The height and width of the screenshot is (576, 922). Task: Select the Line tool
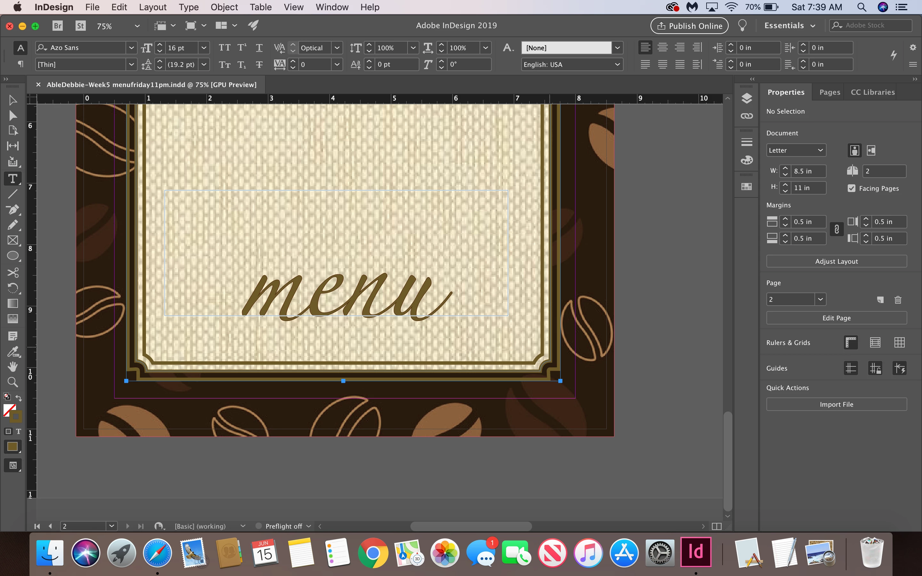[12, 194]
